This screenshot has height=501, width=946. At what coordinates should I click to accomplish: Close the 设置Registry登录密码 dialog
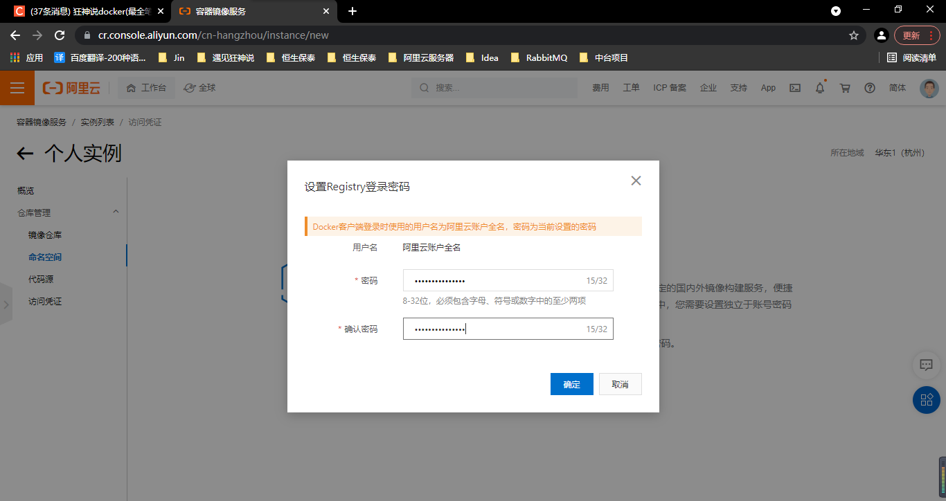(x=636, y=181)
